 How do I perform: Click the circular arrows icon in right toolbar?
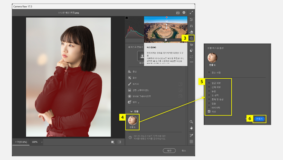pyautogui.click(x=191, y=57)
